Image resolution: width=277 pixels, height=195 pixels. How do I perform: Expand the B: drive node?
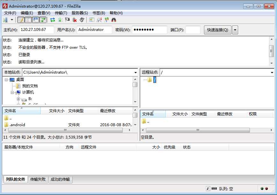[x=18, y=99]
